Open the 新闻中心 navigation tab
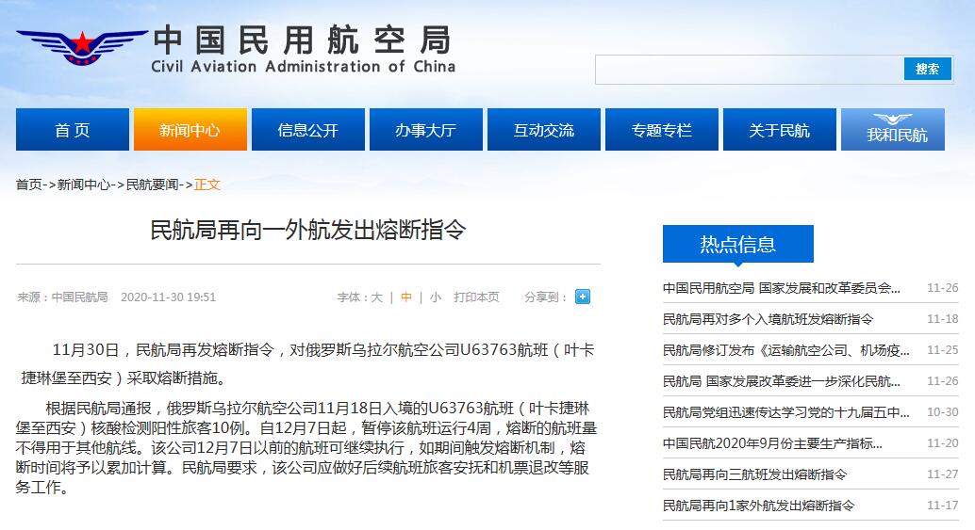Screen dimensions: 975x530 tap(190, 130)
